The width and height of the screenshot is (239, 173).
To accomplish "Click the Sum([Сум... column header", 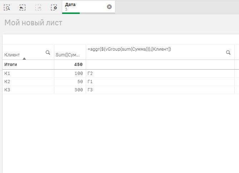I will tap(68, 55).
